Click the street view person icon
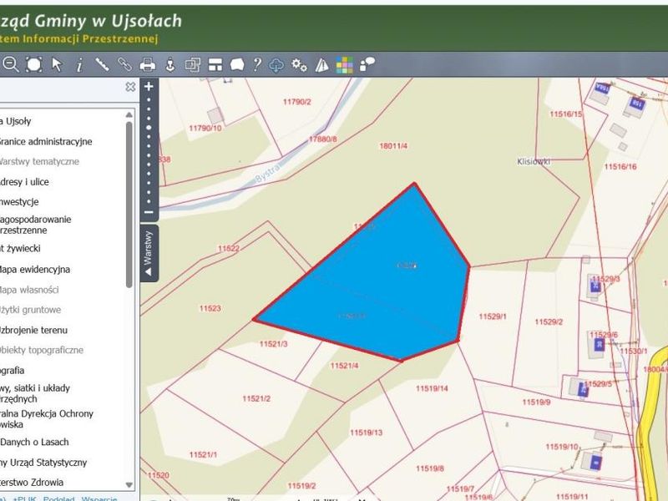The width and height of the screenshot is (668, 501). tap(170, 65)
